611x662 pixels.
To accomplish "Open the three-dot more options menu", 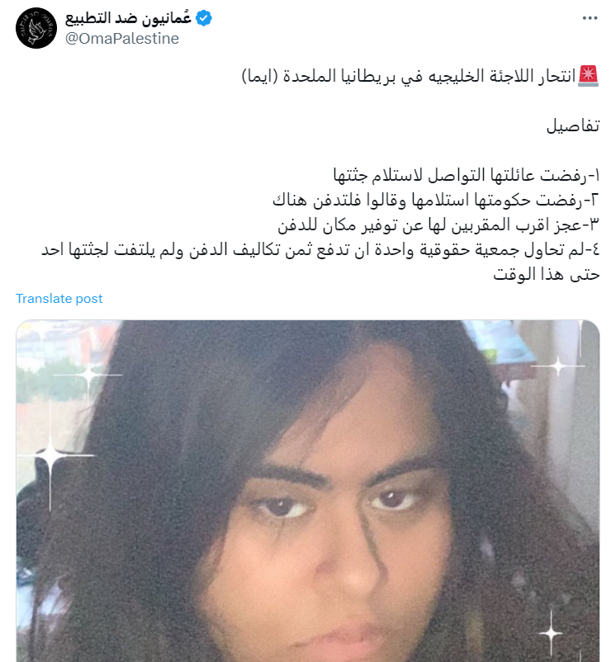I will coord(590,18).
